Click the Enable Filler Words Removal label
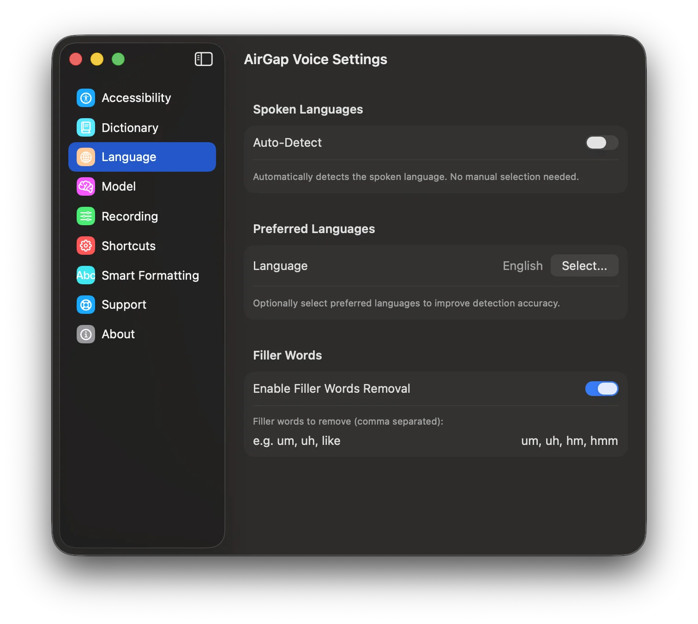 (x=331, y=389)
